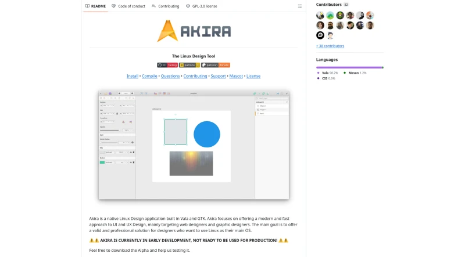
Task: Click the Support link
Action: [218, 76]
